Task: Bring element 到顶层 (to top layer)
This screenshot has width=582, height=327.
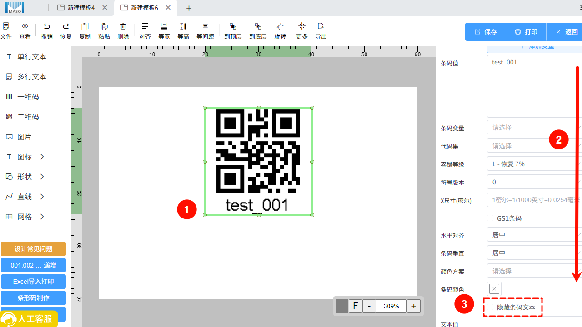Action: [x=233, y=31]
